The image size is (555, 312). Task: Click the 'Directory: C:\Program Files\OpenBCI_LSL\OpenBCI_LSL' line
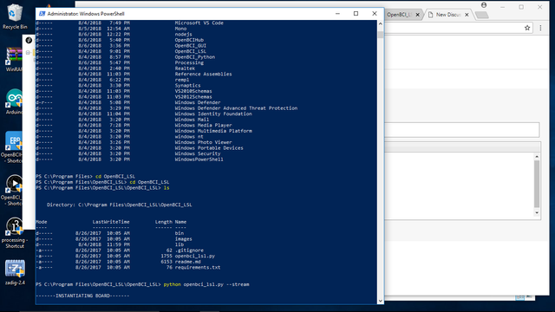point(120,205)
